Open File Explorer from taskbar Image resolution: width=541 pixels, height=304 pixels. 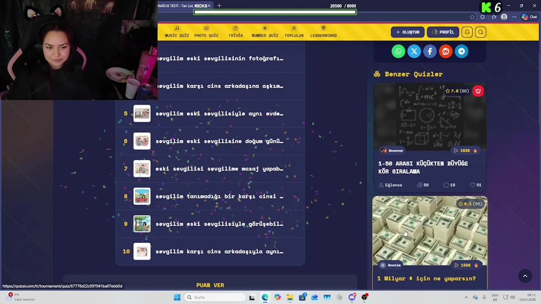(x=290, y=297)
